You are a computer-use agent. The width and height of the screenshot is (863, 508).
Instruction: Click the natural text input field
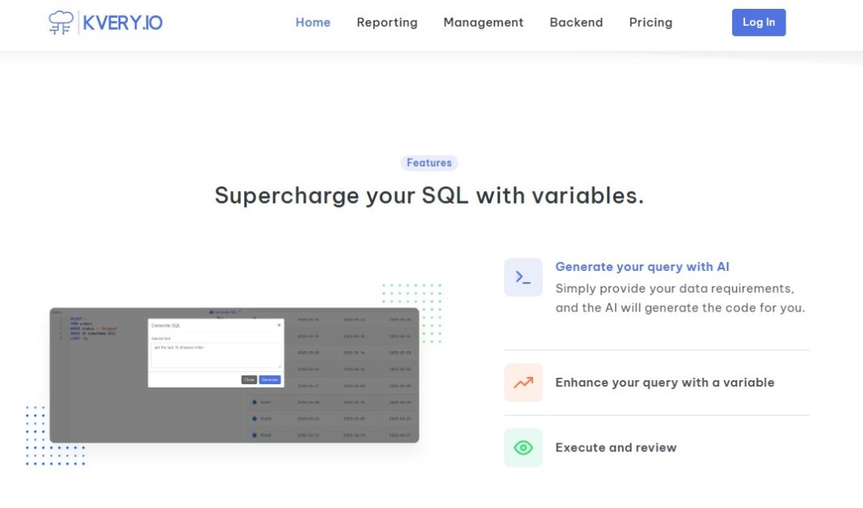(215, 356)
